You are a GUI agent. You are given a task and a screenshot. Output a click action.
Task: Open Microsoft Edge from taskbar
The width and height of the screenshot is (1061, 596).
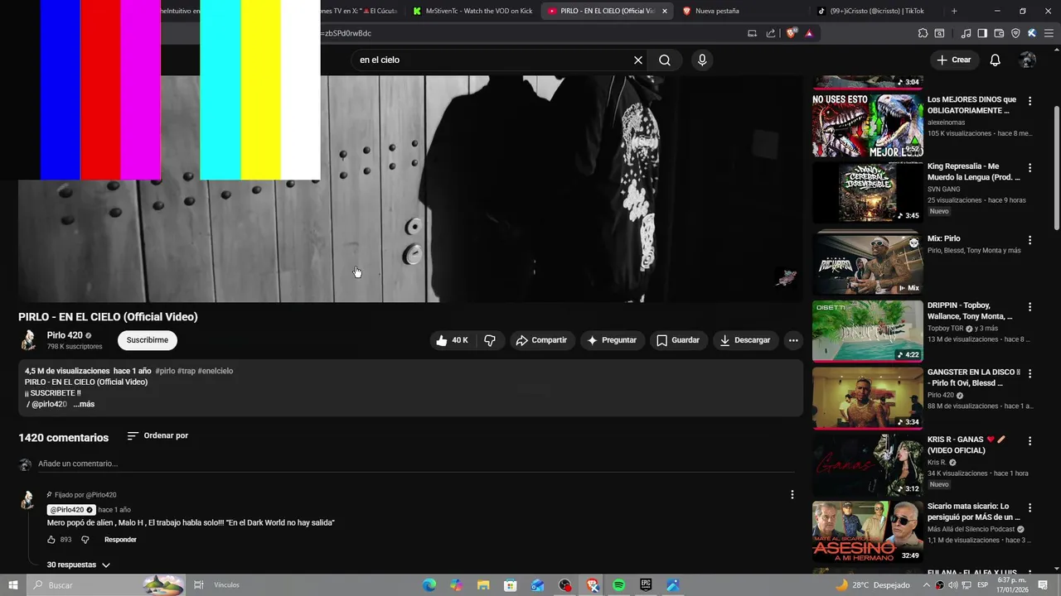(429, 585)
